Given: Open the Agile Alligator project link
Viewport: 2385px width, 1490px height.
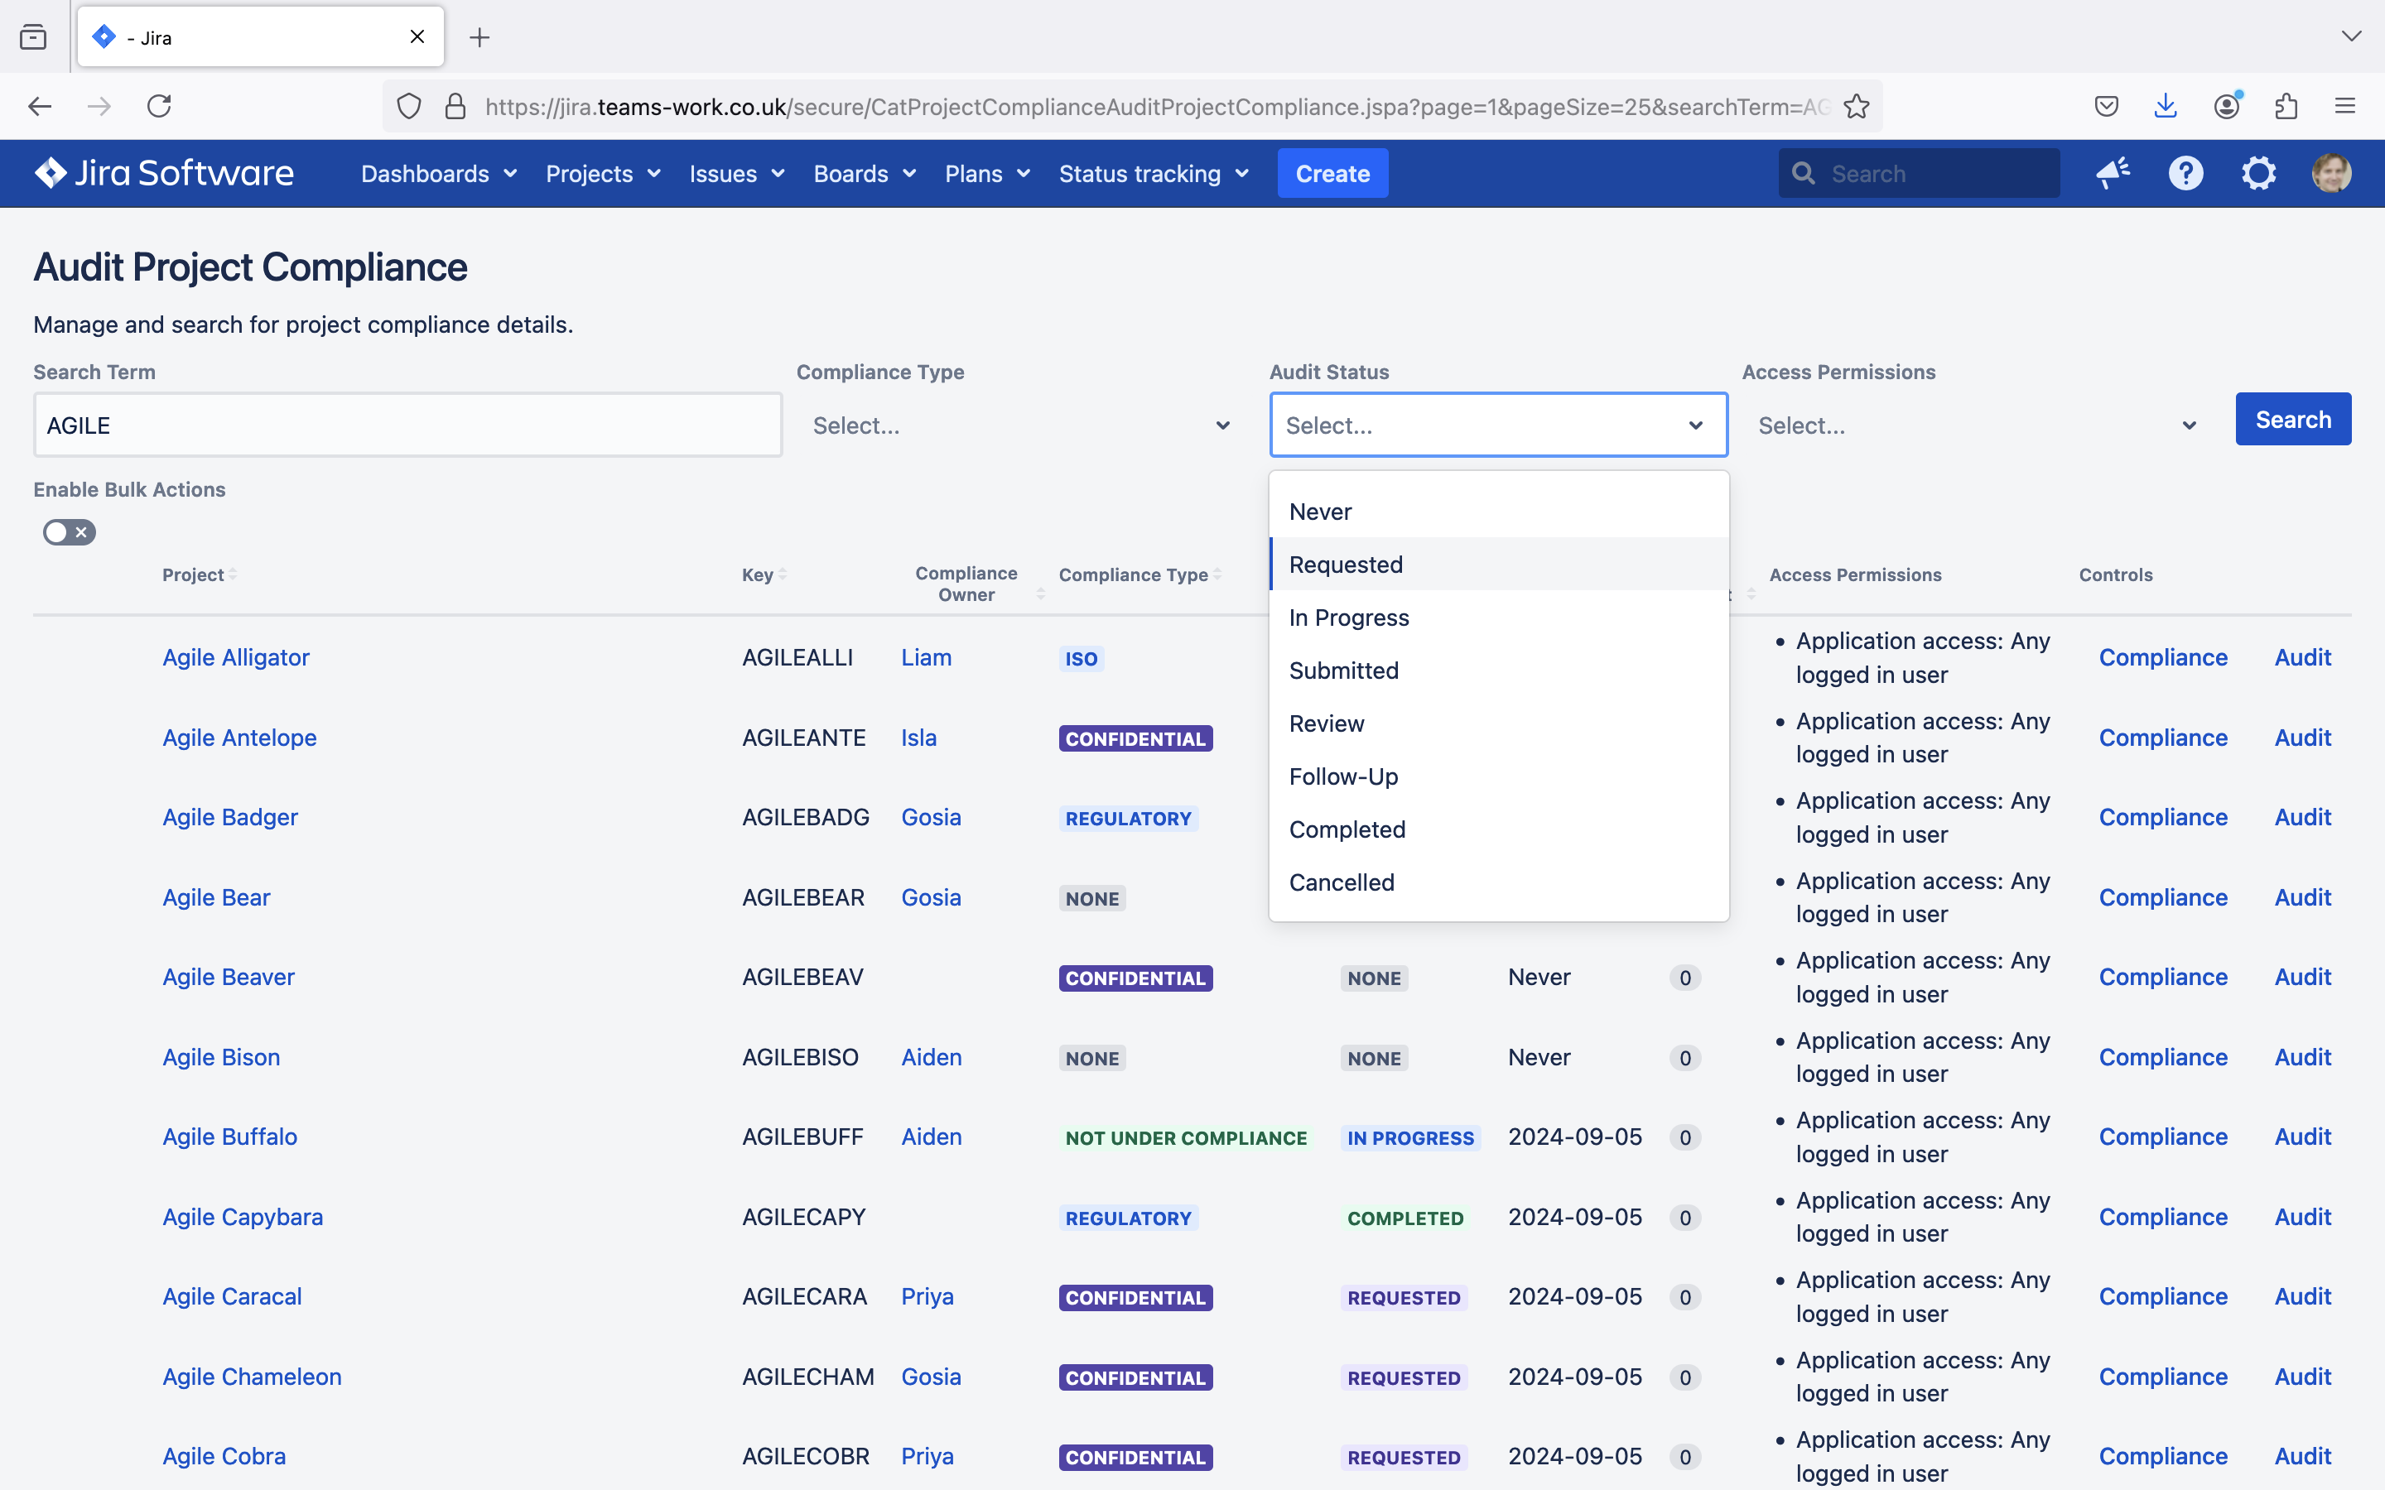Looking at the screenshot, I should pyautogui.click(x=235, y=657).
